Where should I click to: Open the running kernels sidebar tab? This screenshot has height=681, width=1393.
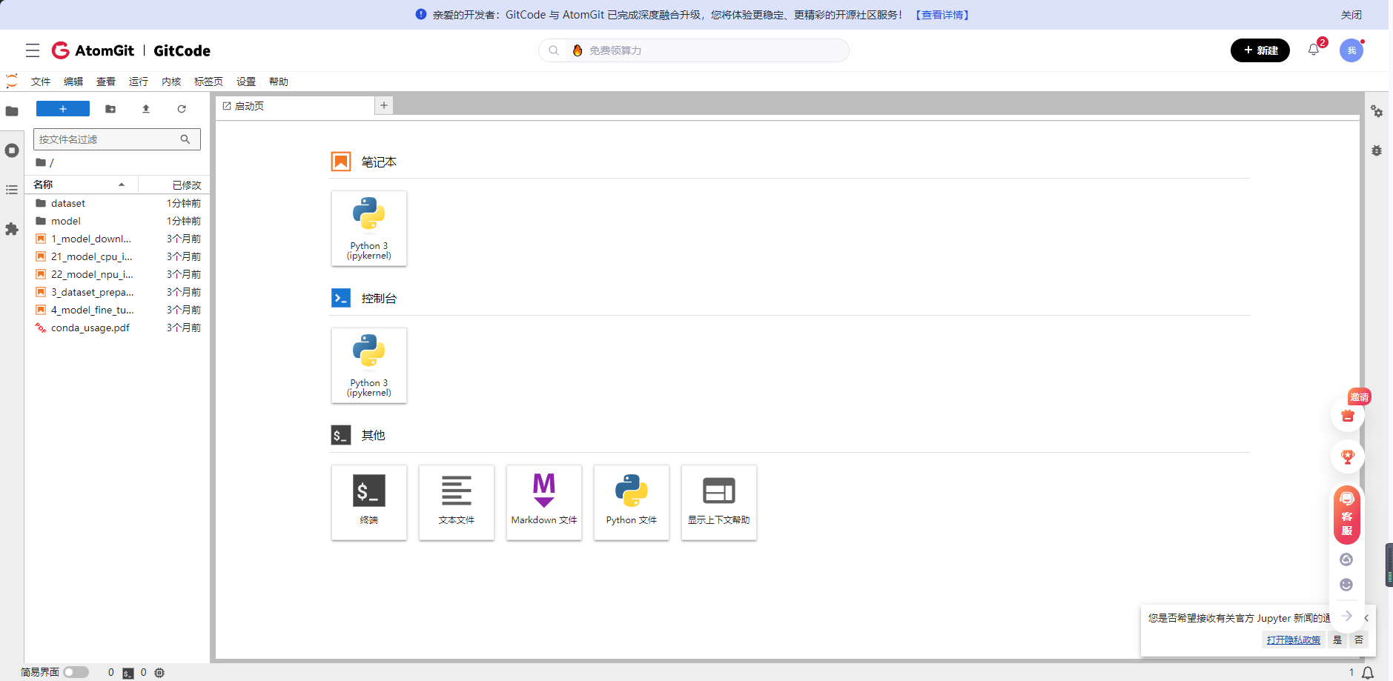(x=12, y=150)
